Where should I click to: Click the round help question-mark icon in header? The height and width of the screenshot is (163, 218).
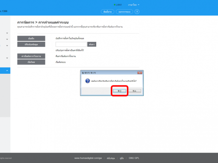(x=137, y=12)
